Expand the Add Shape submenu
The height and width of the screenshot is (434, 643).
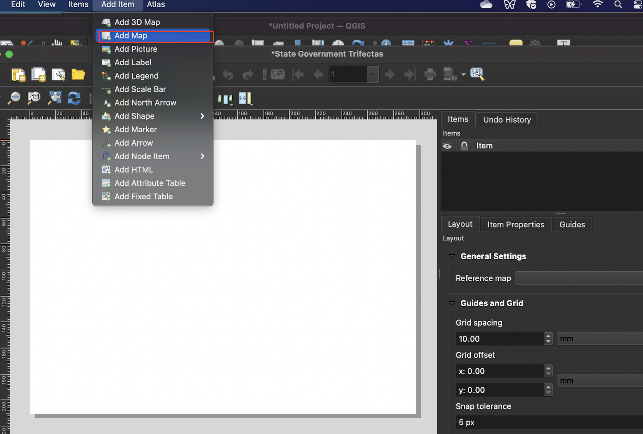tap(202, 116)
